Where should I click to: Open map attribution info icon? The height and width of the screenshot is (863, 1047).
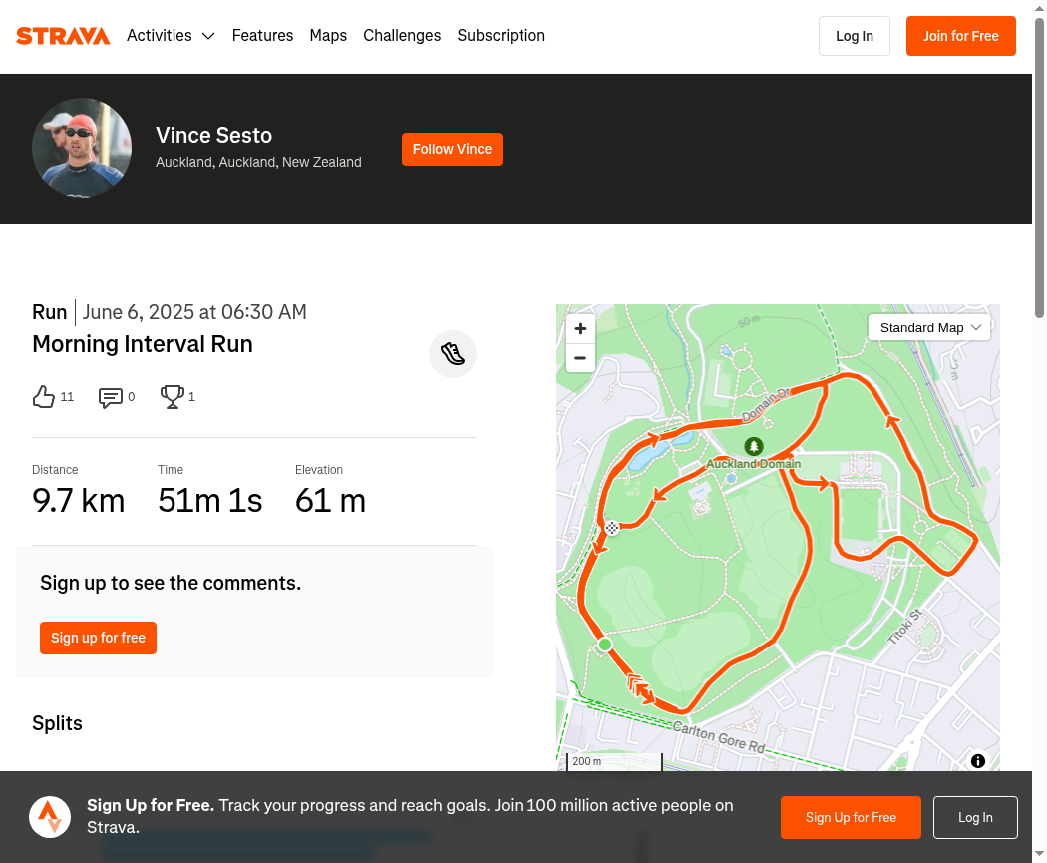pyautogui.click(x=977, y=761)
